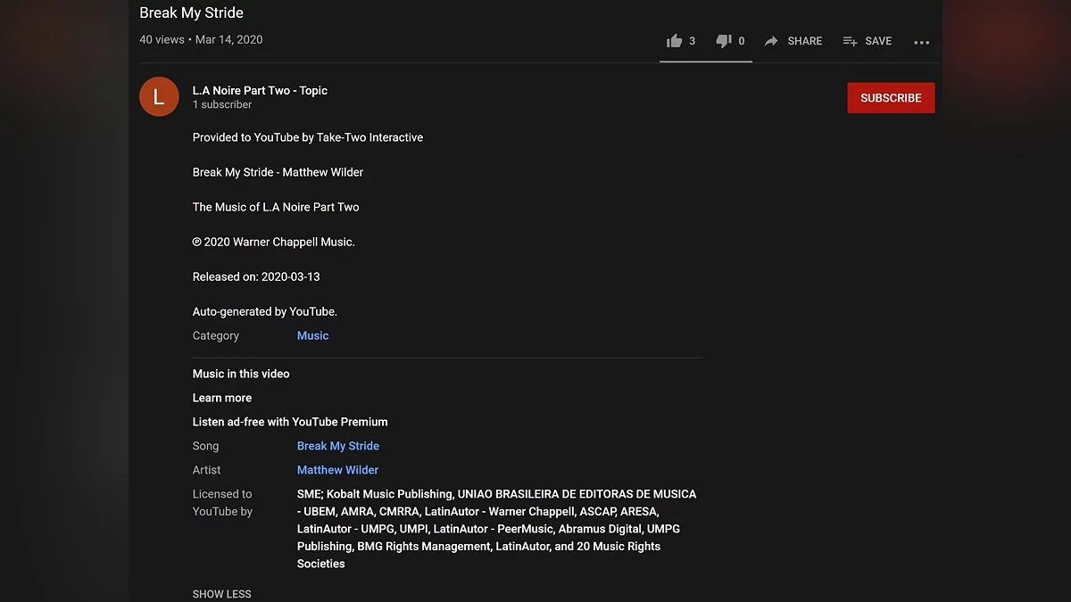Viewport: 1071px width, 602px height.
Task: Click the Share arrow button
Action: pyautogui.click(x=793, y=41)
